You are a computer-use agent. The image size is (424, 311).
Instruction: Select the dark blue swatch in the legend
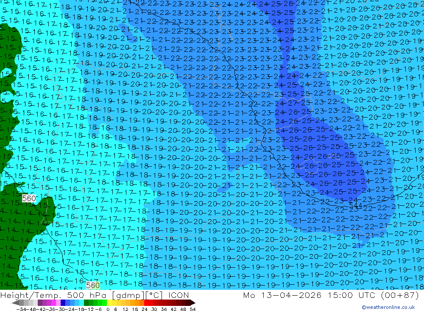click(63, 303)
